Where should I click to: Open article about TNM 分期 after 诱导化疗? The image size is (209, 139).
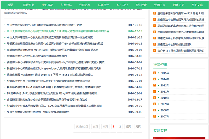click(x=55, y=44)
